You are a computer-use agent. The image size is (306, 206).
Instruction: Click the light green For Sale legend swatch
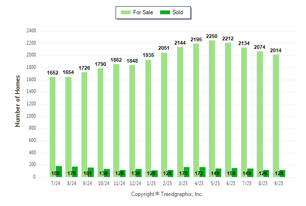point(126,12)
